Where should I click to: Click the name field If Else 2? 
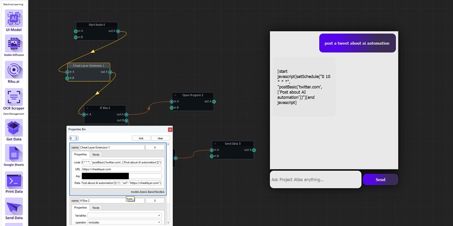tap(112, 201)
